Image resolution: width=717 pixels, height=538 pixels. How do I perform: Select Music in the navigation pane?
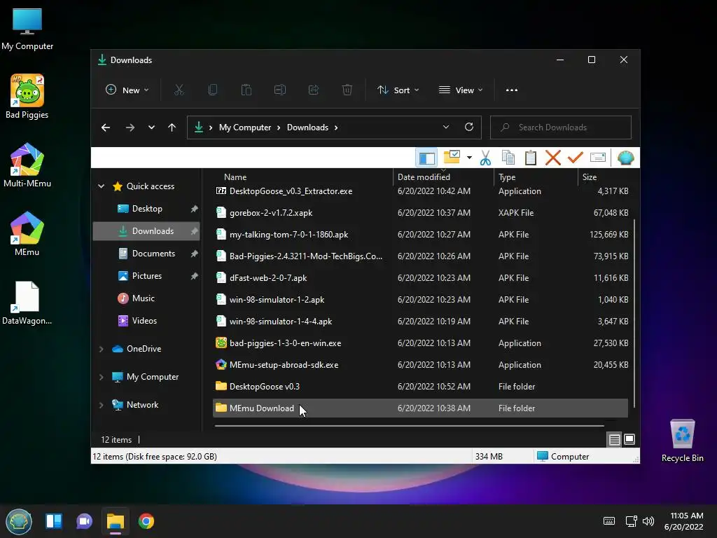pos(146,298)
